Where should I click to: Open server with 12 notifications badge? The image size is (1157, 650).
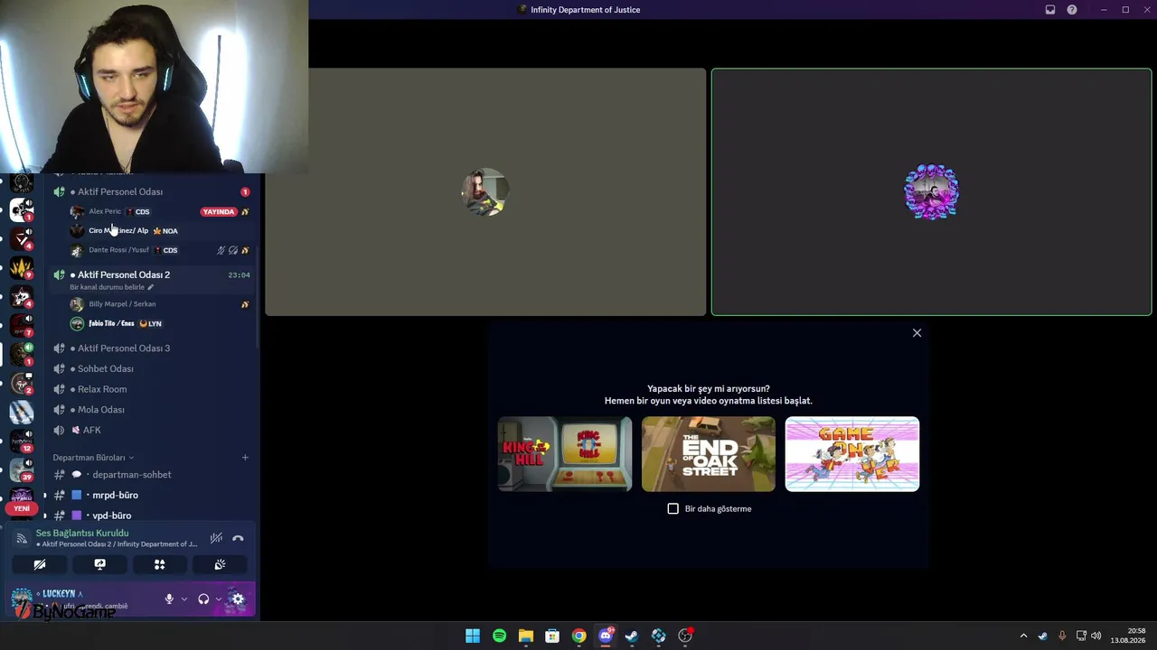22,441
